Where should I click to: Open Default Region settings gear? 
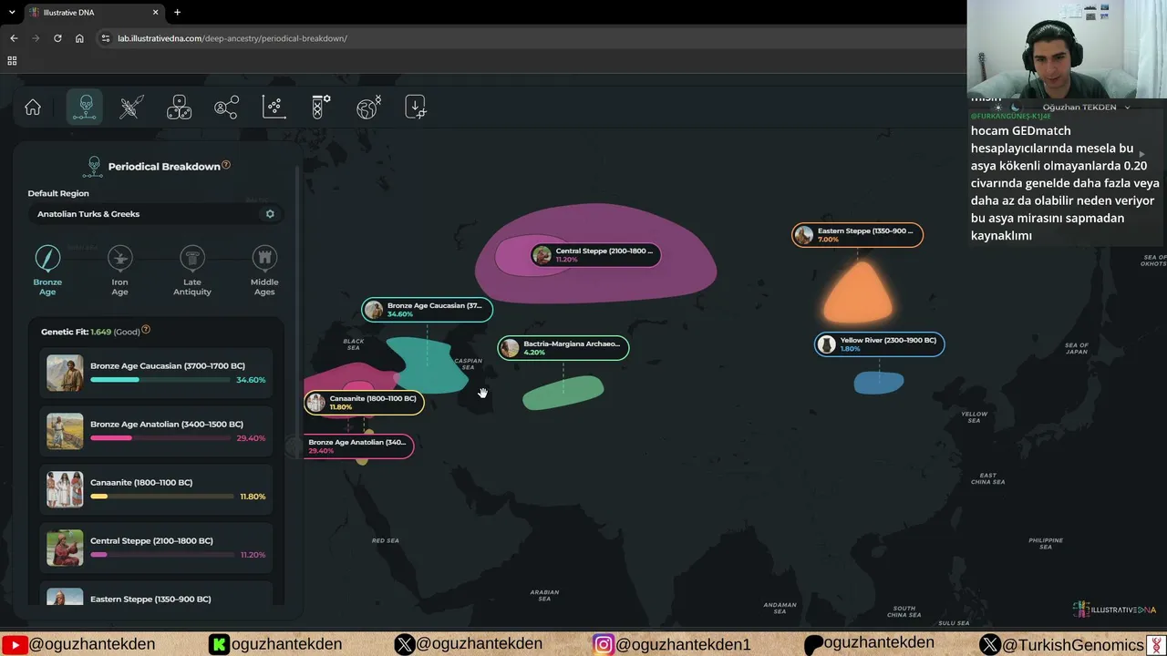click(x=270, y=214)
